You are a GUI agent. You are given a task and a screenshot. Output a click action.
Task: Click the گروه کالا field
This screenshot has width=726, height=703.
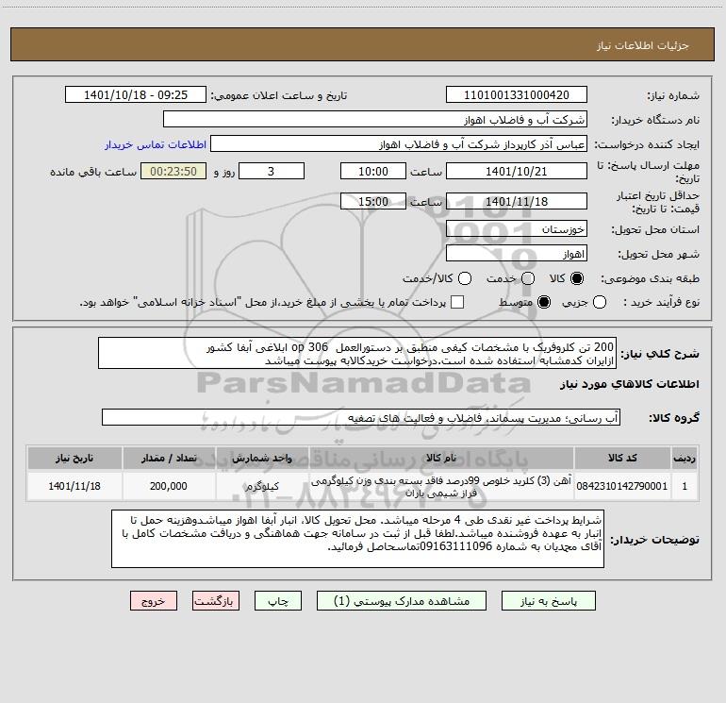pos(361,417)
